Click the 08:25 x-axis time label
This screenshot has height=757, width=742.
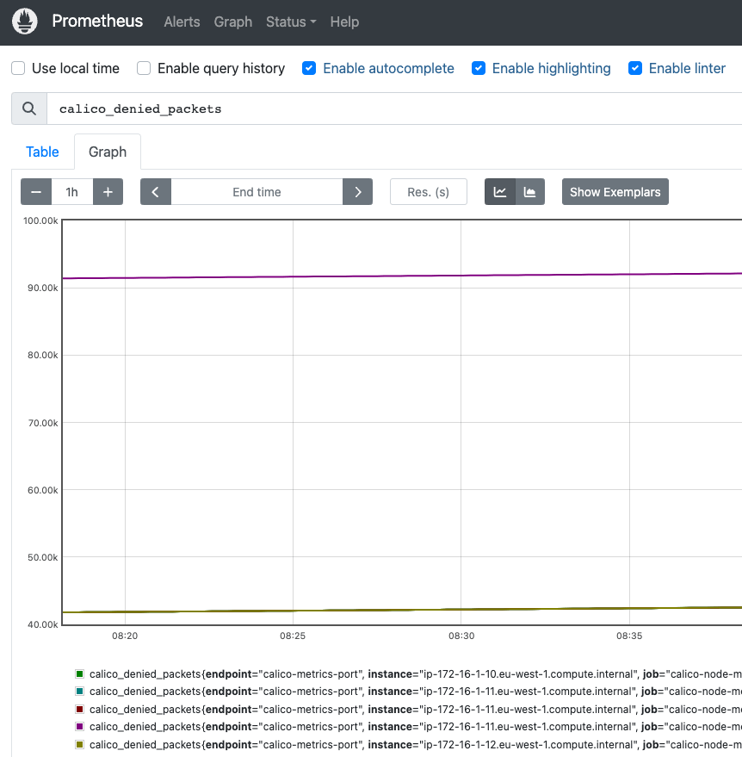pos(293,636)
